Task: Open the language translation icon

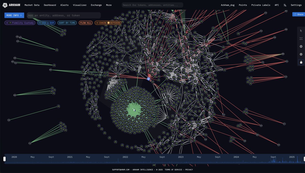Action: point(285,5)
